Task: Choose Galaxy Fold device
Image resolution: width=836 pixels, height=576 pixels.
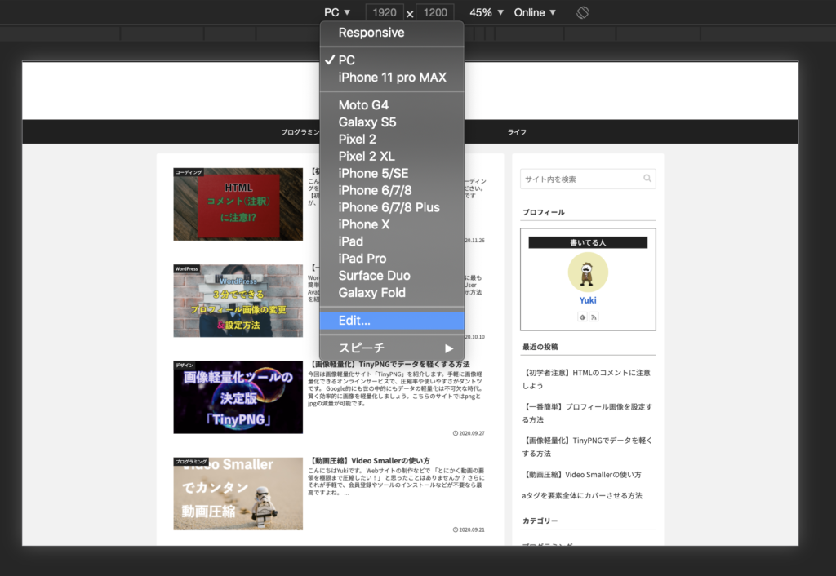Action: pyautogui.click(x=392, y=293)
